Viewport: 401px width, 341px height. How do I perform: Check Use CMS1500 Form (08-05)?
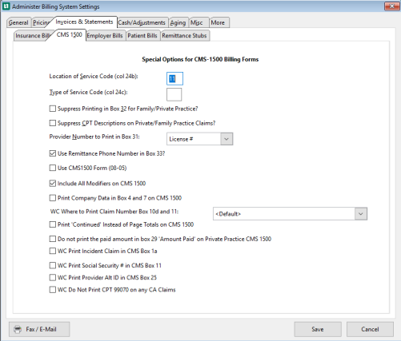click(53, 168)
